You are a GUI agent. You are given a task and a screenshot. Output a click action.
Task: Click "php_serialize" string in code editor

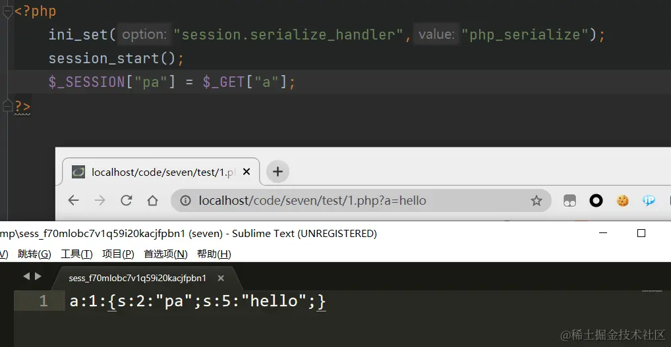tap(525, 35)
